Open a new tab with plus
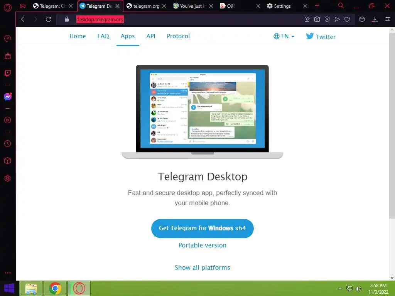Image resolution: width=395 pixels, height=296 pixels. click(317, 5)
